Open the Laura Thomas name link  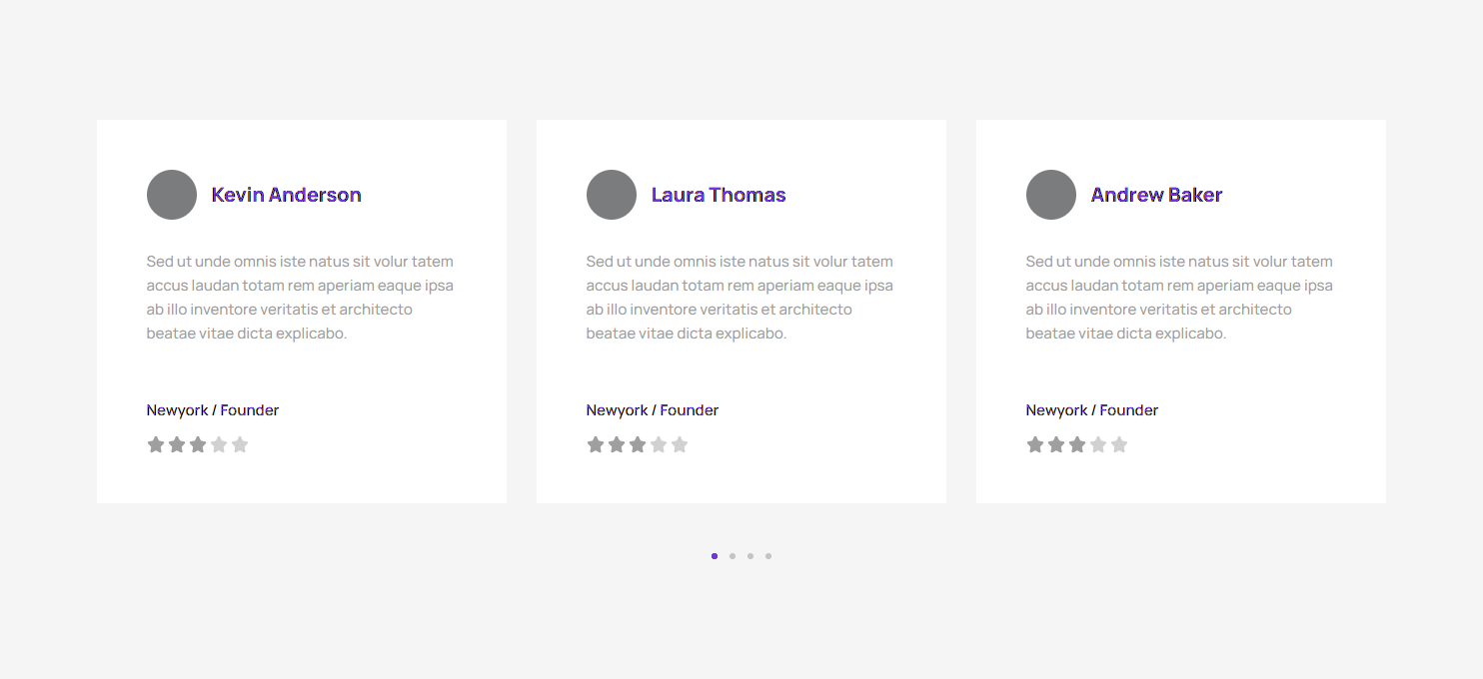pyautogui.click(x=719, y=195)
